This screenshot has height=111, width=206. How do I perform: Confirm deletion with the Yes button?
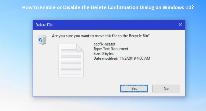(134, 89)
